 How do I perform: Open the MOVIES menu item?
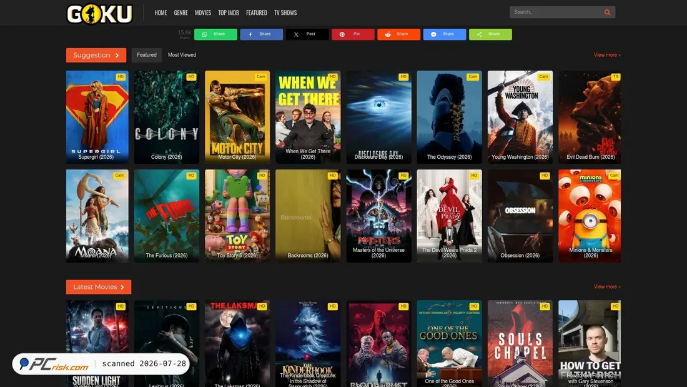(x=203, y=13)
